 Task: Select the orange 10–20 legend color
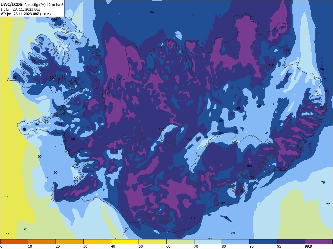tap(42, 242)
